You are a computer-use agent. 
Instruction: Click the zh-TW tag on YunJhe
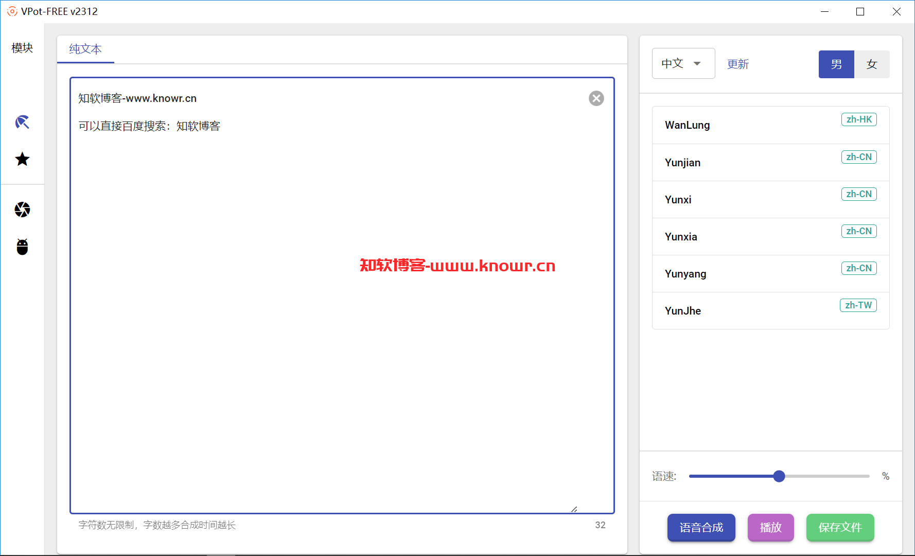point(858,305)
